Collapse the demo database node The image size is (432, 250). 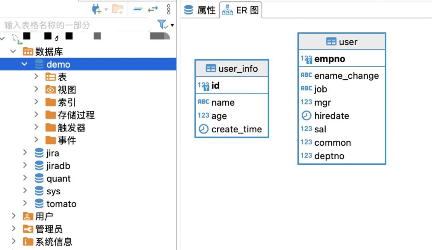click(24, 64)
